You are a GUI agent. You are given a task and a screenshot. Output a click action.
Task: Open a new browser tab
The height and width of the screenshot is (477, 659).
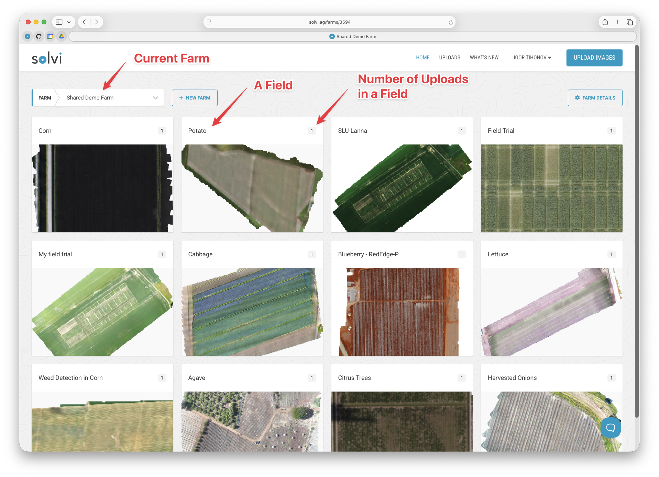click(617, 22)
